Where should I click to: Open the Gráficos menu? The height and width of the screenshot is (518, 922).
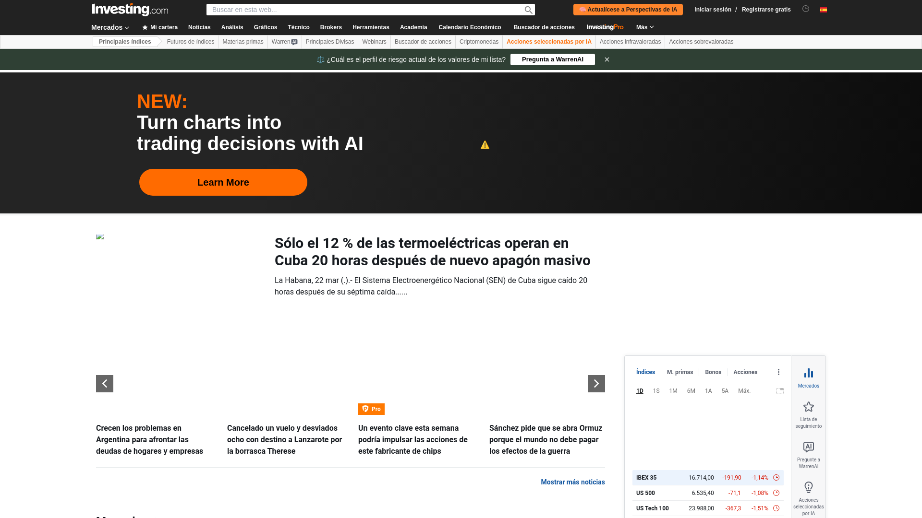point(266,27)
